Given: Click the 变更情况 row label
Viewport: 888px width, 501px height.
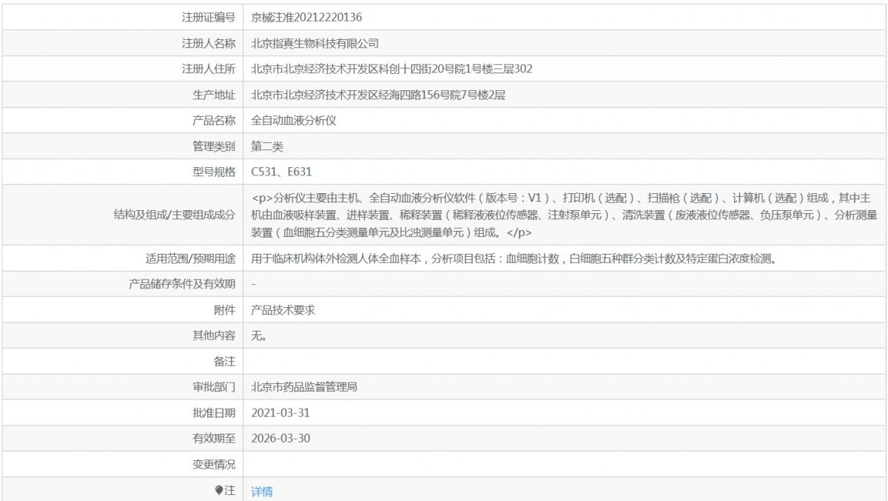Looking at the screenshot, I should tap(214, 464).
